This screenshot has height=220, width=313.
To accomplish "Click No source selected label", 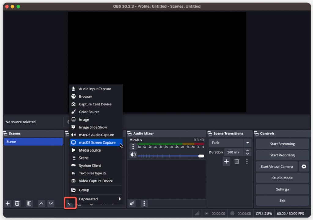I will click(20, 122).
